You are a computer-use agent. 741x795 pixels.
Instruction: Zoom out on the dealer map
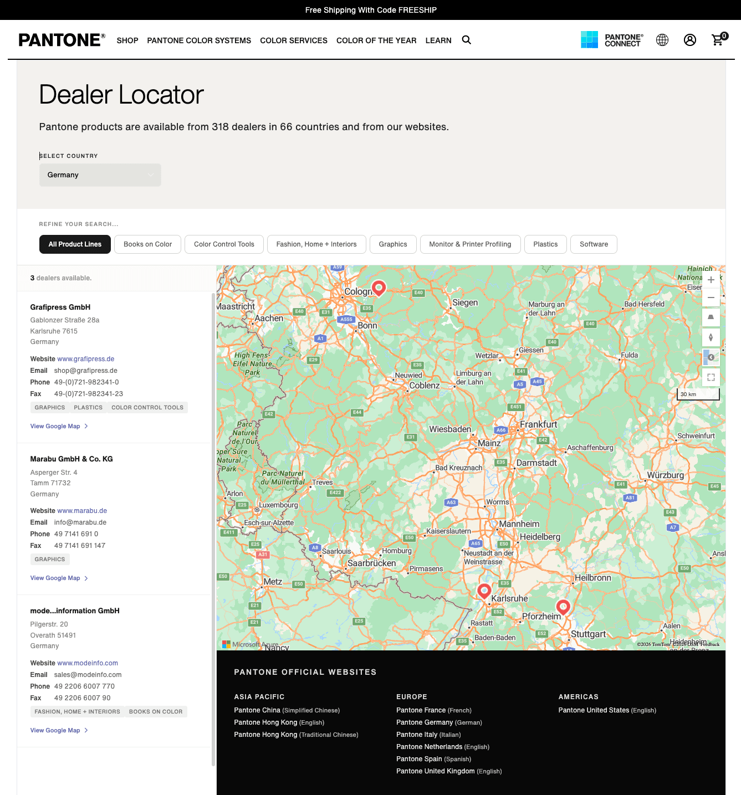point(711,298)
